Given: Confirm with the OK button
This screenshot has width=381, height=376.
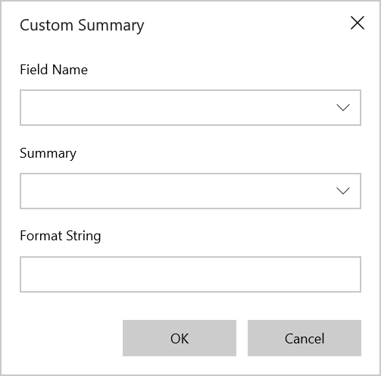Looking at the screenshot, I should click(180, 338).
